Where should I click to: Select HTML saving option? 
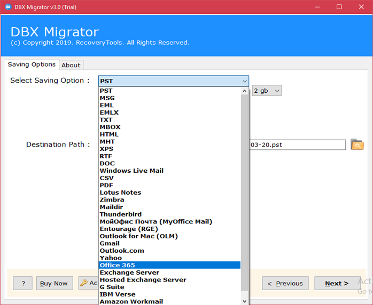pos(169,134)
